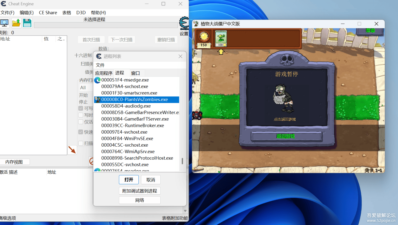The width and height of the screenshot is (398, 225).
Task: Click the green 返回游戏 button
Action: coord(286,136)
